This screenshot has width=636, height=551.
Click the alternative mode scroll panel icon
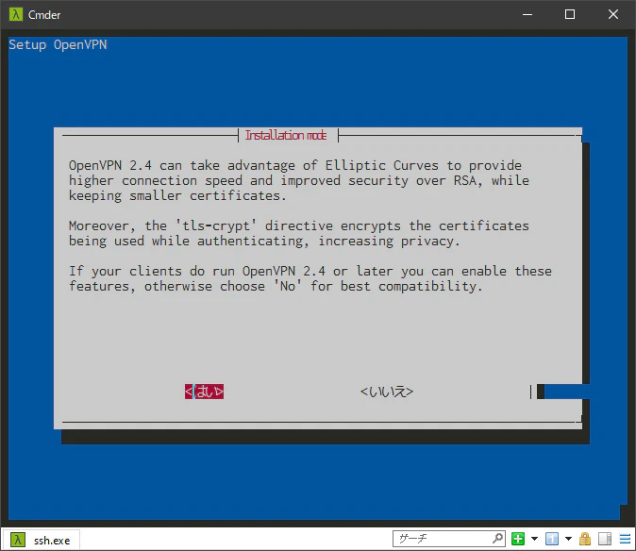pos(604,539)
